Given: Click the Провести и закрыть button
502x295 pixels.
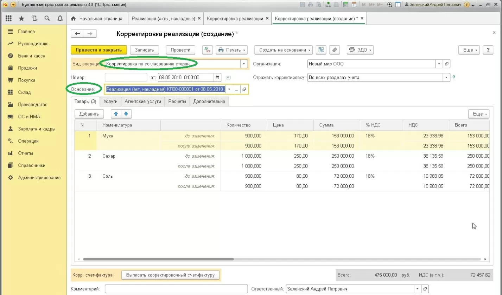Looking at the screenshot, I should (99, 50).
